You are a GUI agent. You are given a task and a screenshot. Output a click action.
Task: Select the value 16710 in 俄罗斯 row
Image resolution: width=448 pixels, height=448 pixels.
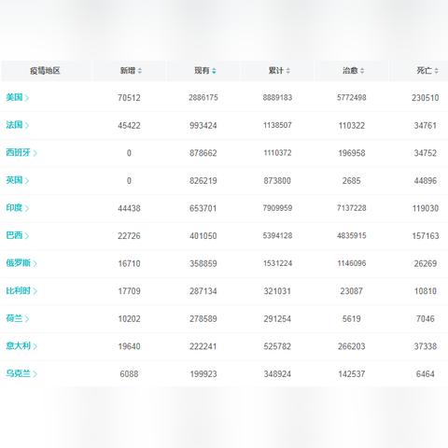(129, 263)
